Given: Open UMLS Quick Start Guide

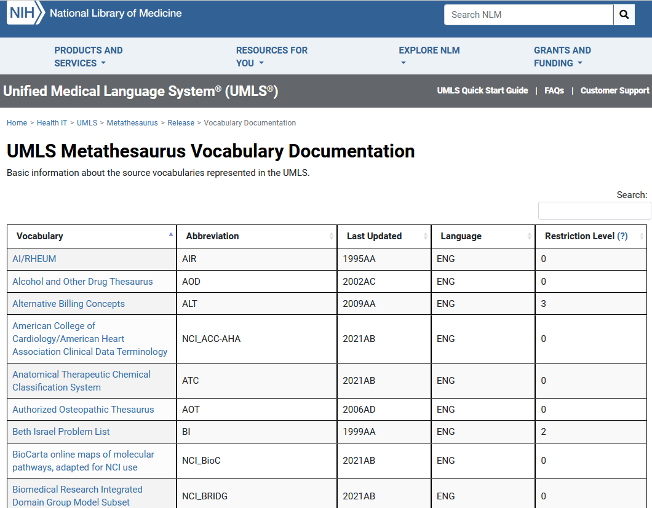Looking at the screenshot, I should point(482,90).
